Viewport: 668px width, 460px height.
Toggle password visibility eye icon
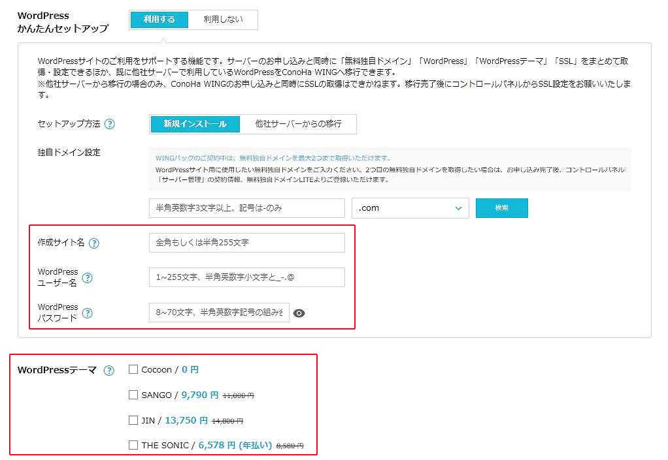click(x=299, y=313)
